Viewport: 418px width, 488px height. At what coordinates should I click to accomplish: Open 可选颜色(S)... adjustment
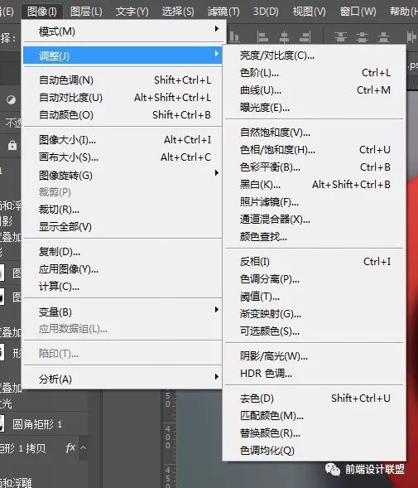tap(315, 331)
